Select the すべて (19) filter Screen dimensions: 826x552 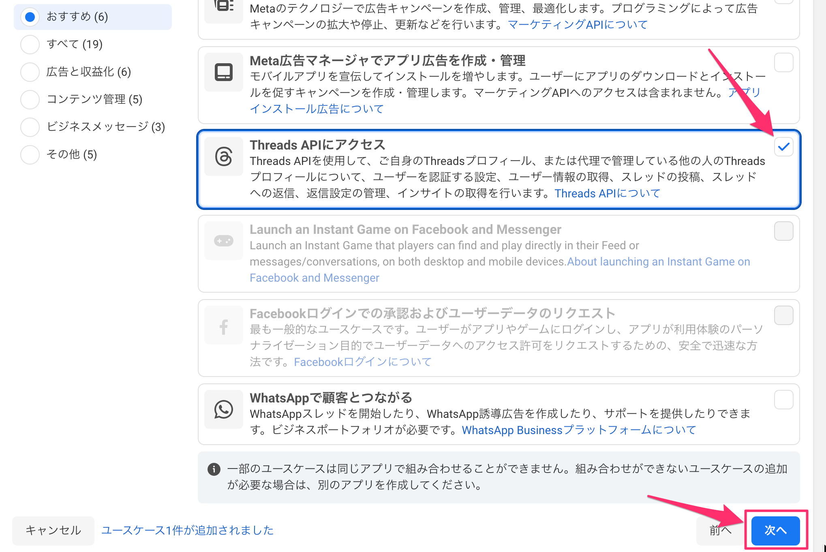[30, 44]
